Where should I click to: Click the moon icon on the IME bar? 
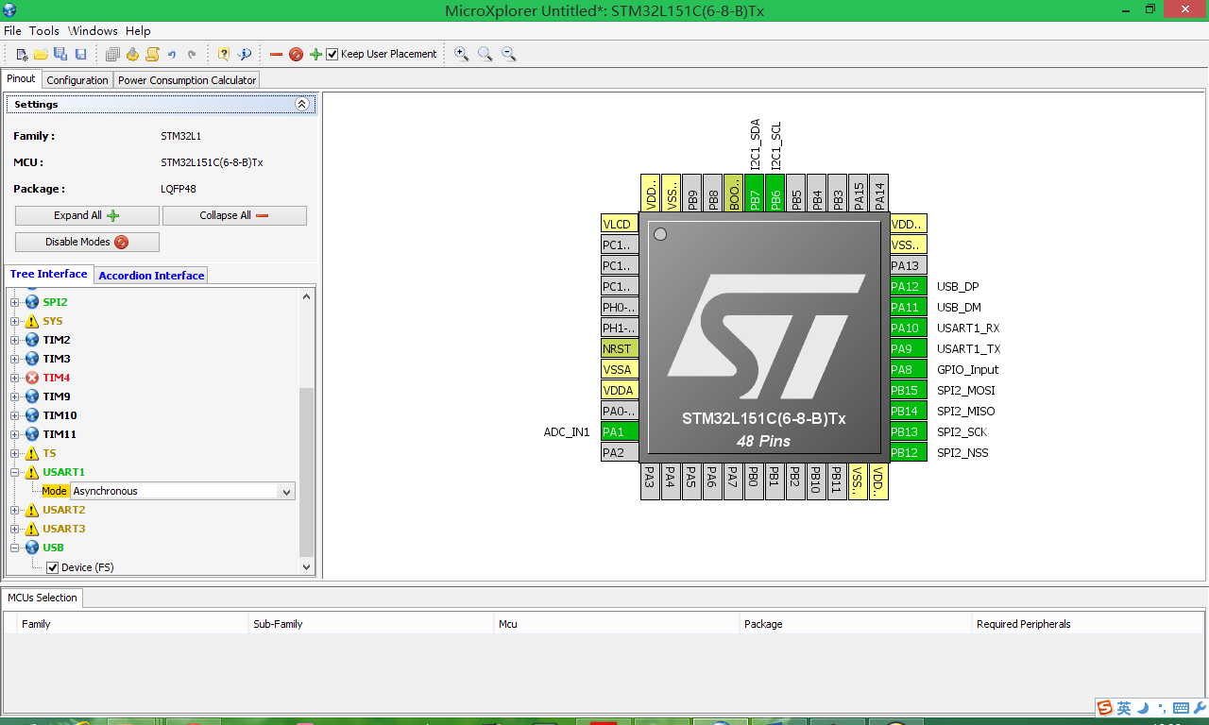point(1143,708)
